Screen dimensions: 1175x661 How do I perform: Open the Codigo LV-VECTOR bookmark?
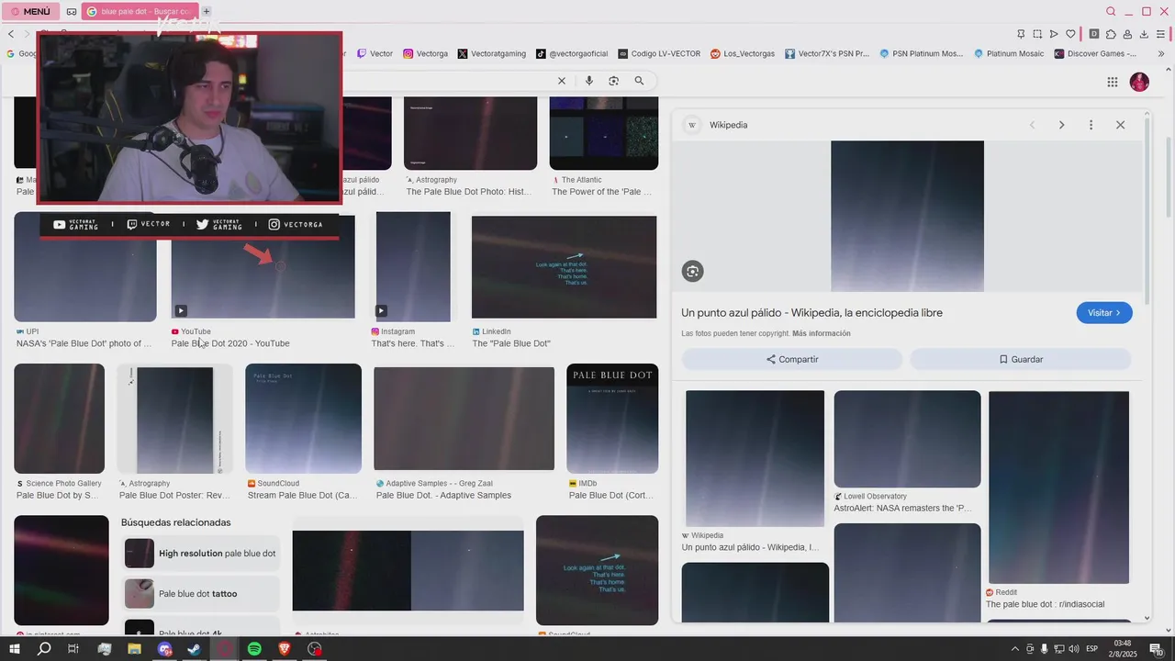tap(659, 53)
